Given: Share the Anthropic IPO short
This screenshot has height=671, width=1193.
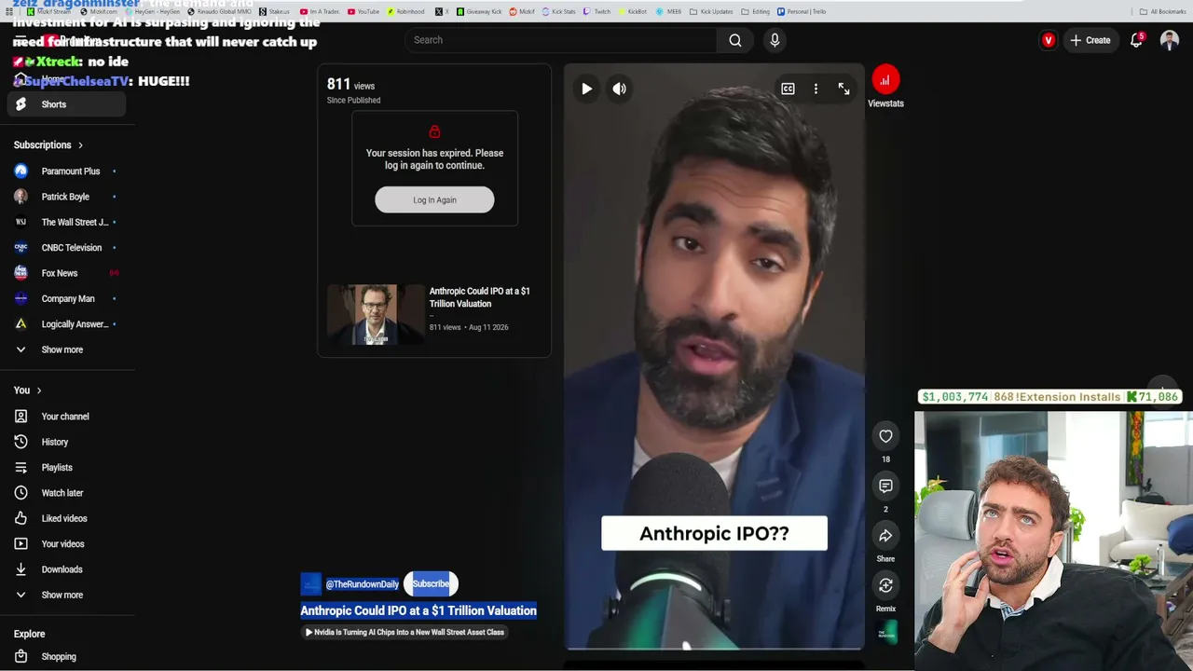Looking at the screenshot, I should click(x=885, y=536).
